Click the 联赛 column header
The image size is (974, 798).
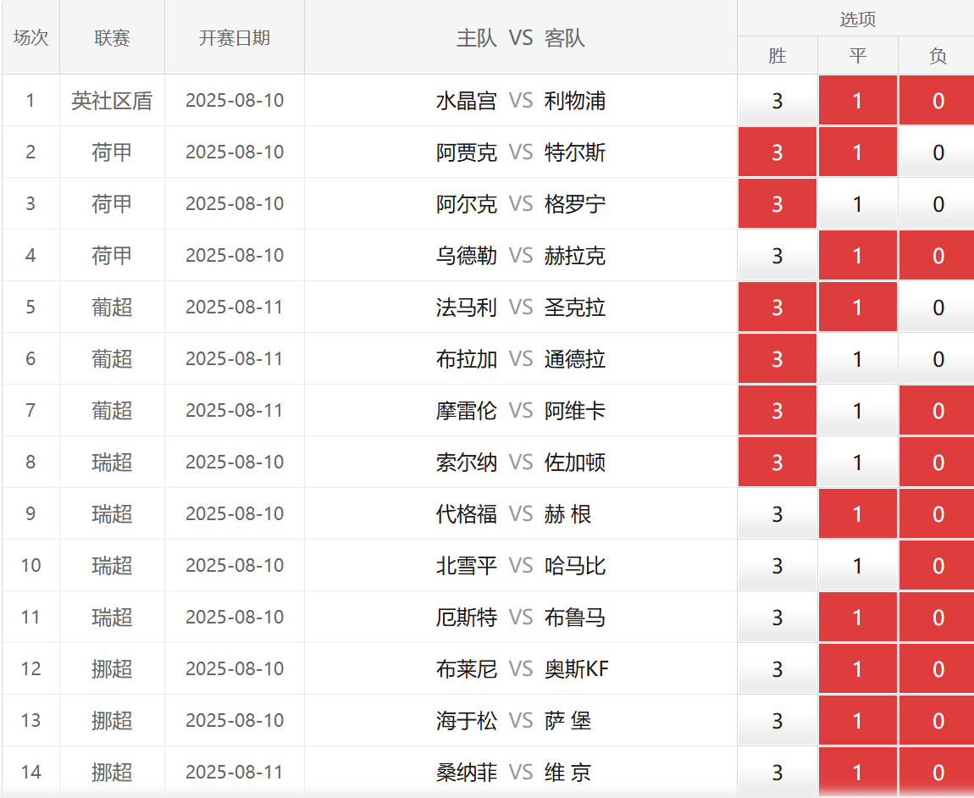(x=112, y=37)
